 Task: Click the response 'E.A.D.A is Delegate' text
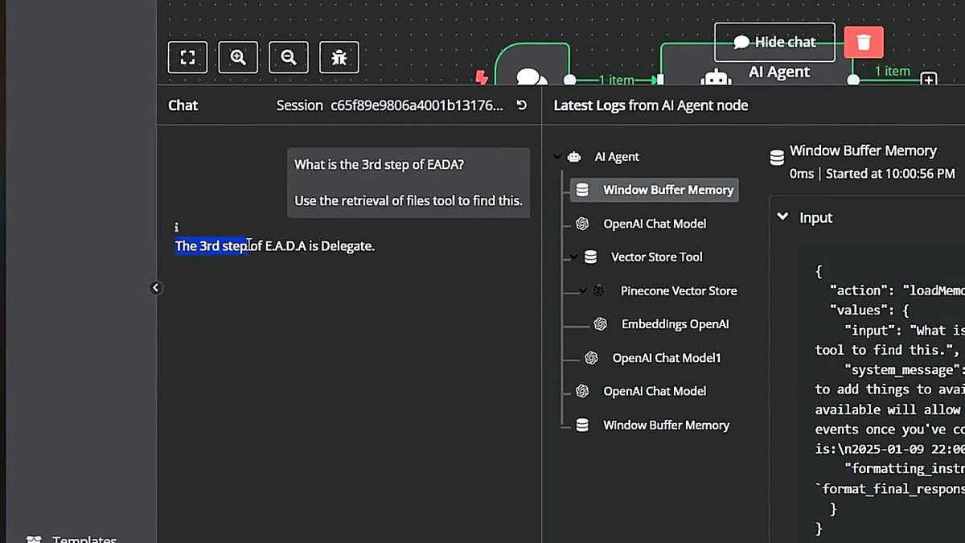click(x=319, y=246)
